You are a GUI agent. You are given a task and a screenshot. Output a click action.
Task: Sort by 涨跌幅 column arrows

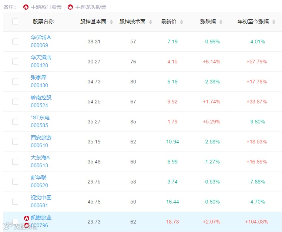click(221, 22)
